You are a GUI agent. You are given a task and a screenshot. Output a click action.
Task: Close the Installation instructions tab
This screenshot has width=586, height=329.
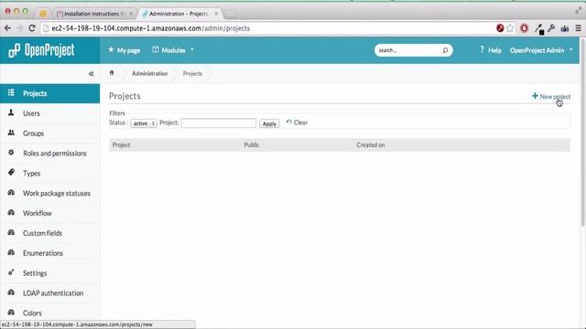coord(131,14)
